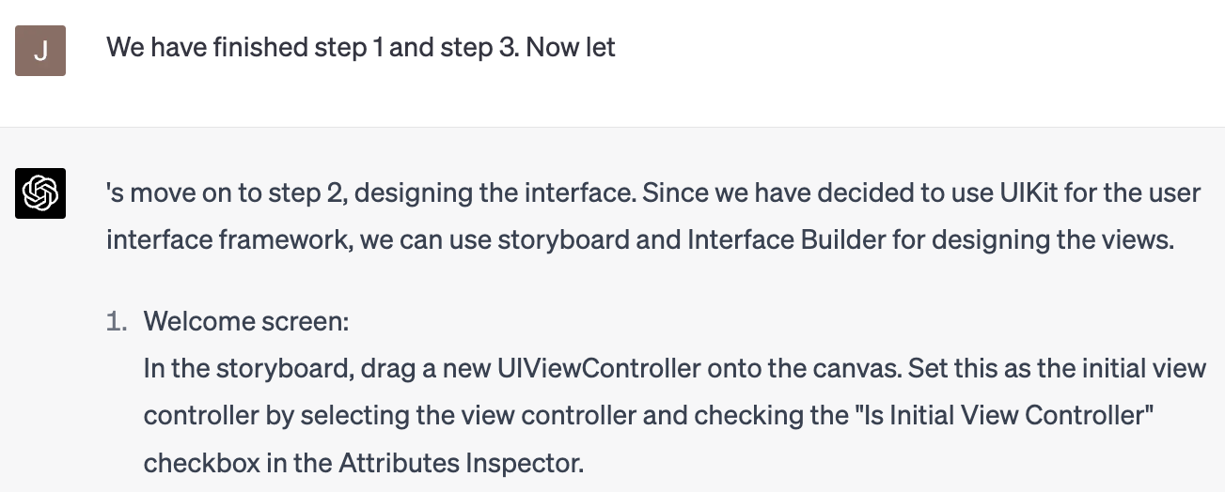Click "Now let" at the end of user message
Screen dimensions: 1225x492
[x=571, y=47]
